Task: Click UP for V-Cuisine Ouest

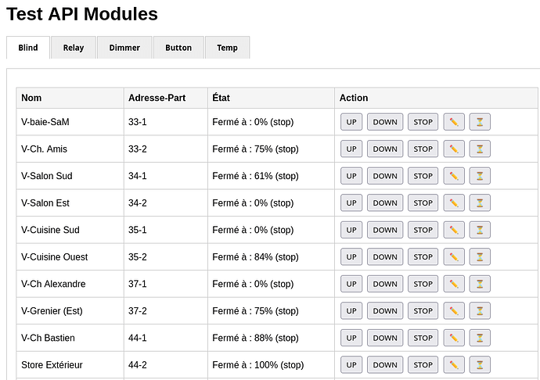Action: point(351,256)
